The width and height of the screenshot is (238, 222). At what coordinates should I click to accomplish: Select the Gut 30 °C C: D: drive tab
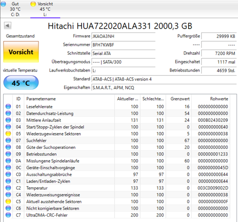15,9
